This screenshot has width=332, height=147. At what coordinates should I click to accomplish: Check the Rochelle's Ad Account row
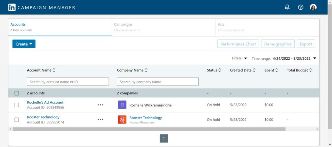(17, 105)
